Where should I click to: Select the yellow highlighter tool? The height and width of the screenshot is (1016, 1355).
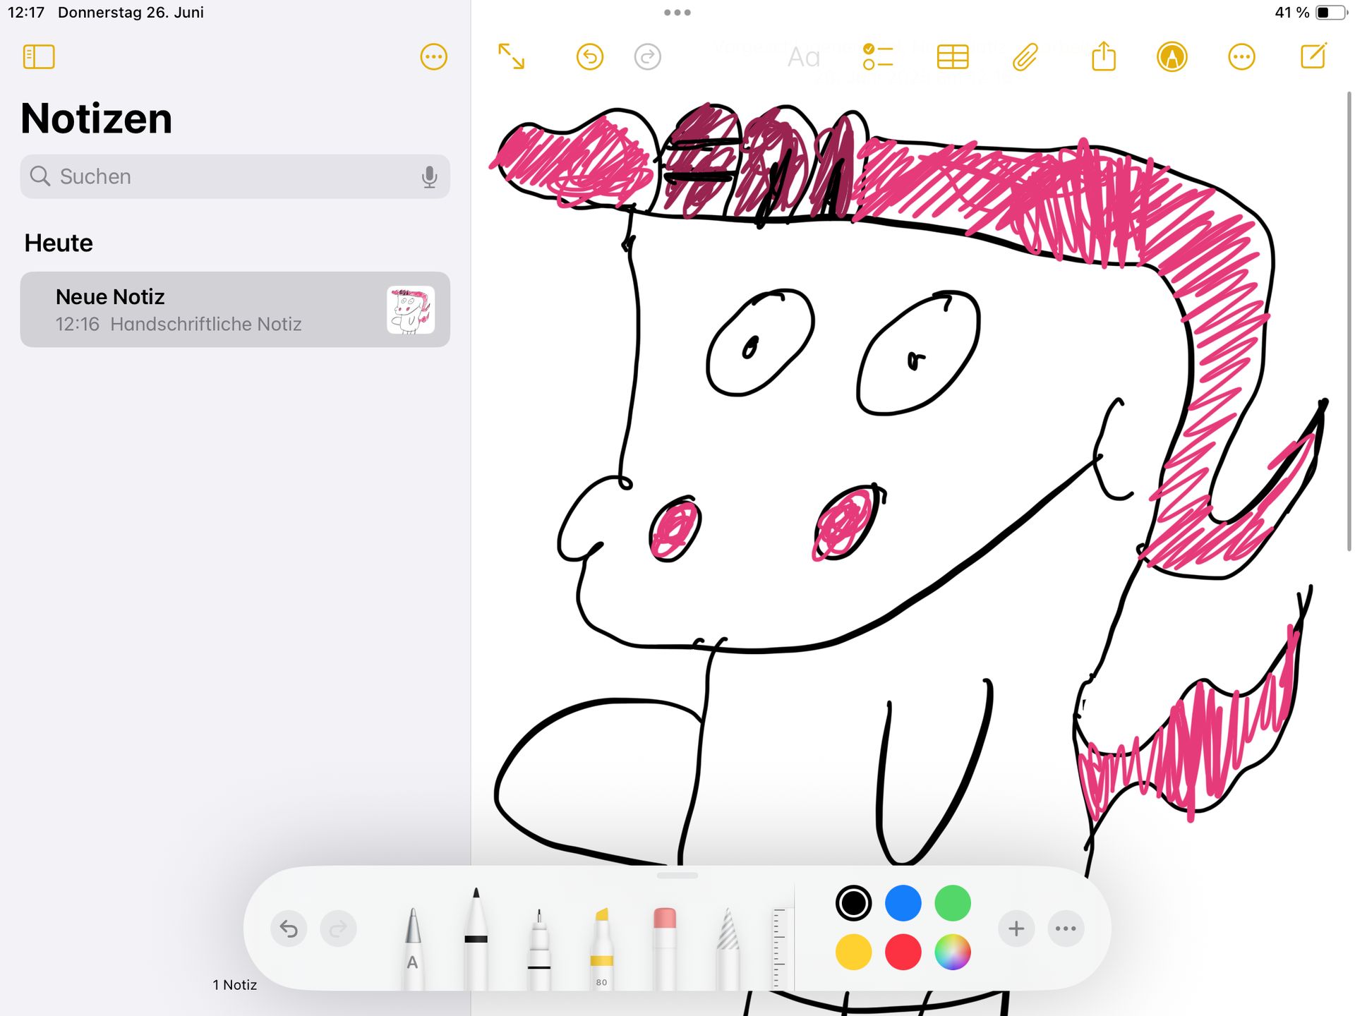(x=602, y=949)
